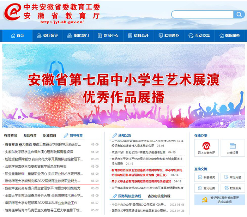
Task: Click the 在线办事 section heading
Action: click(x=201, y=135)
